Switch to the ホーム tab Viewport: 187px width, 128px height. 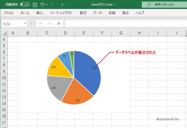(x=25, y=13)
